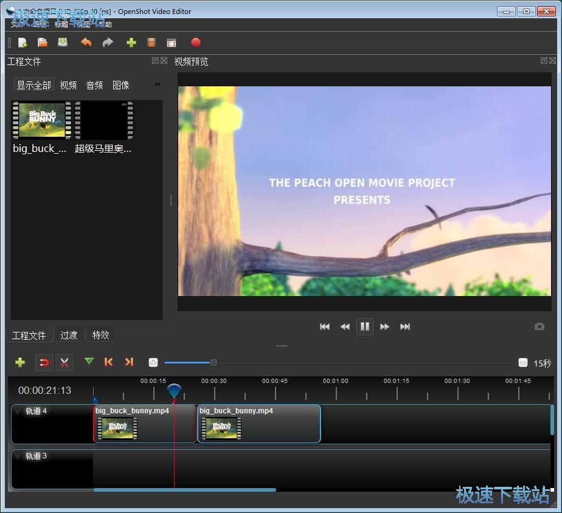Create a new project from the toolbar
The width and height of the screenshot is (562, 513).
[x=23, y=43]
